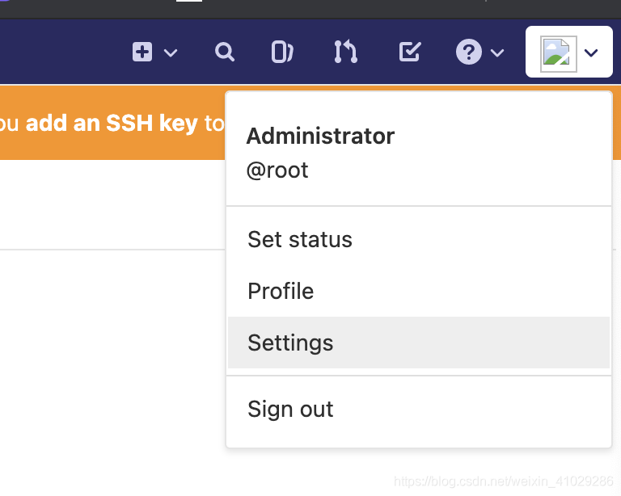The width and height of the screenshot is (621, 496).
Task: Select Settings in the user menu
Action: coord(419,343)
